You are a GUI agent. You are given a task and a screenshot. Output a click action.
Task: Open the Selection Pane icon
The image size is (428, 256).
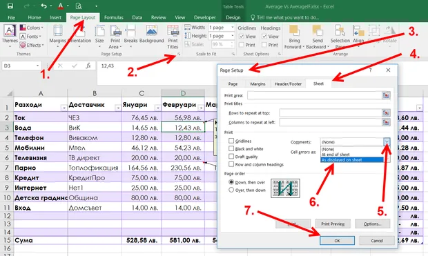click(x=340, y=31)
